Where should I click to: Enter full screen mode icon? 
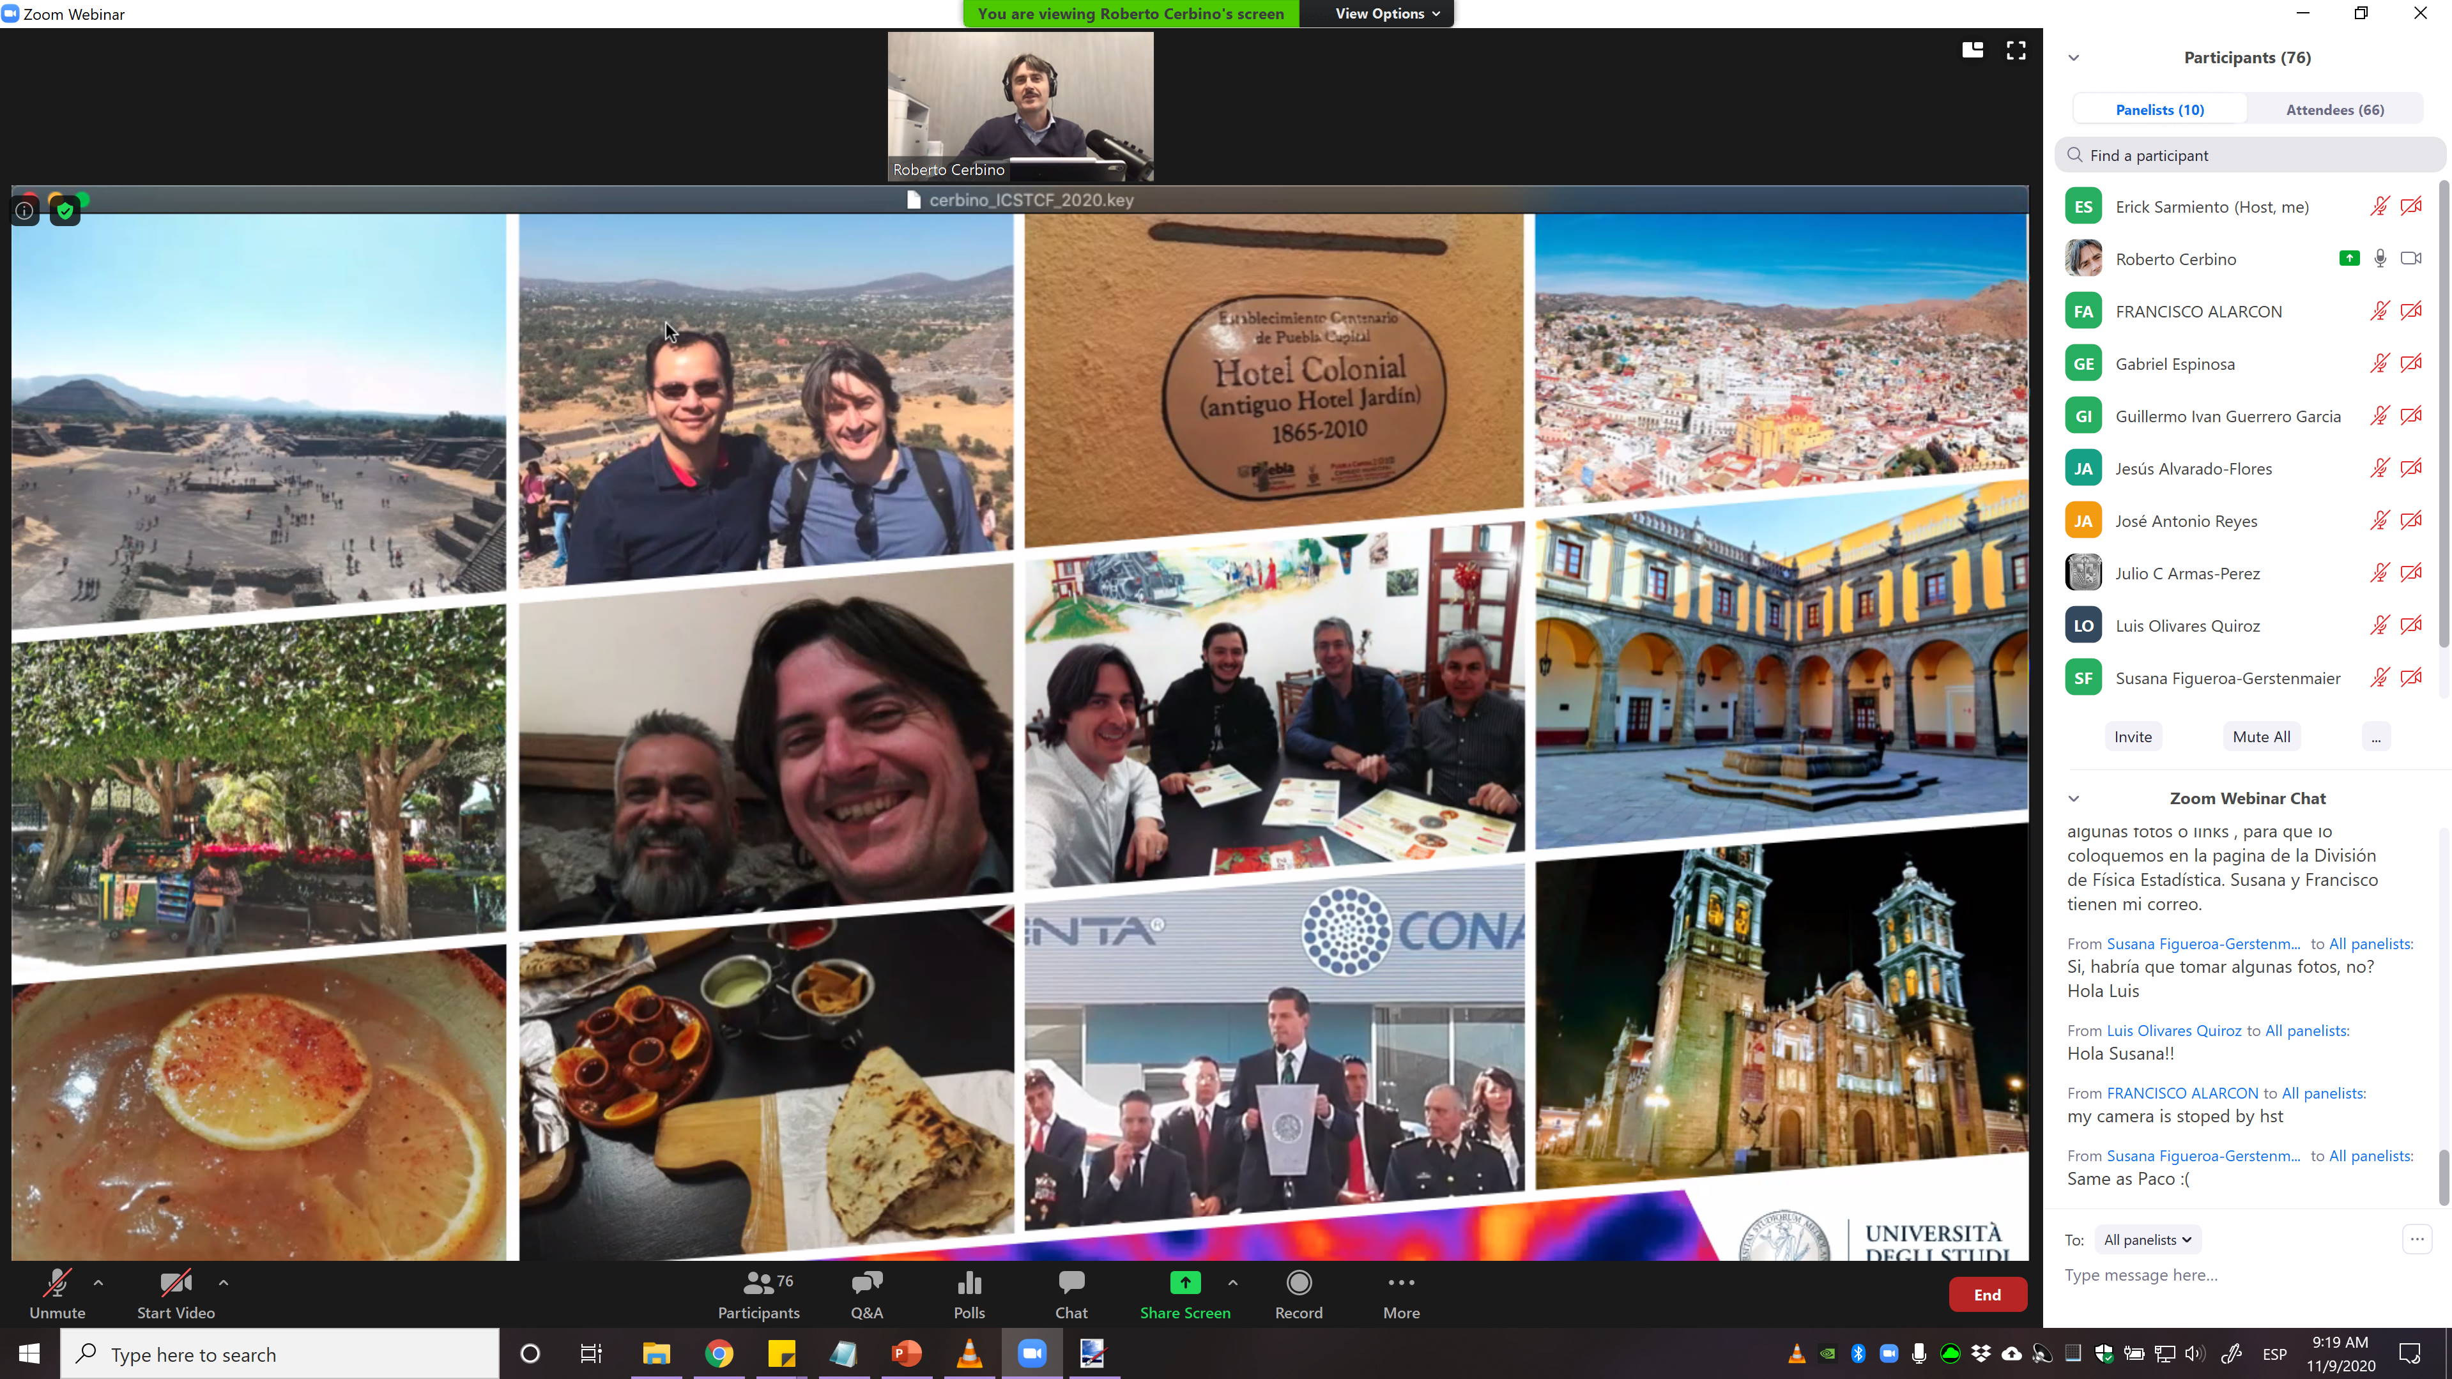coord(2016,49)
